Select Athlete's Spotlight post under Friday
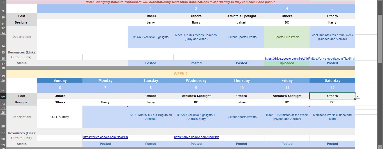 [287, 96]
